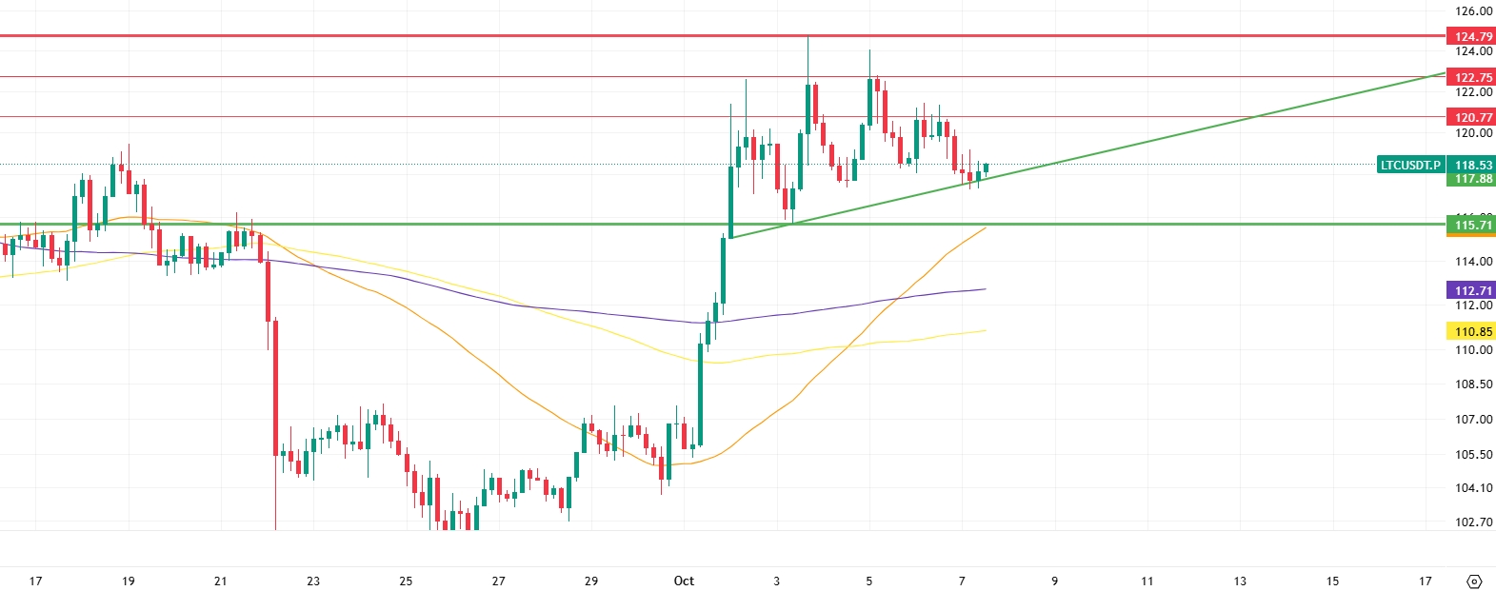This screenshot has width=1496, height=591.
Task: Select the 124.79 red price label
Action: click(x=1472, y=36)
